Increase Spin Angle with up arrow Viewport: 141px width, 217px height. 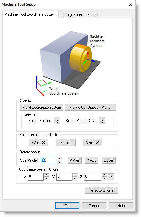click(59, 159)
